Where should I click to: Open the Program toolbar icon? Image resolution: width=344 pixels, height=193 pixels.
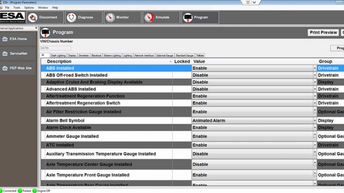click(188, 18)
